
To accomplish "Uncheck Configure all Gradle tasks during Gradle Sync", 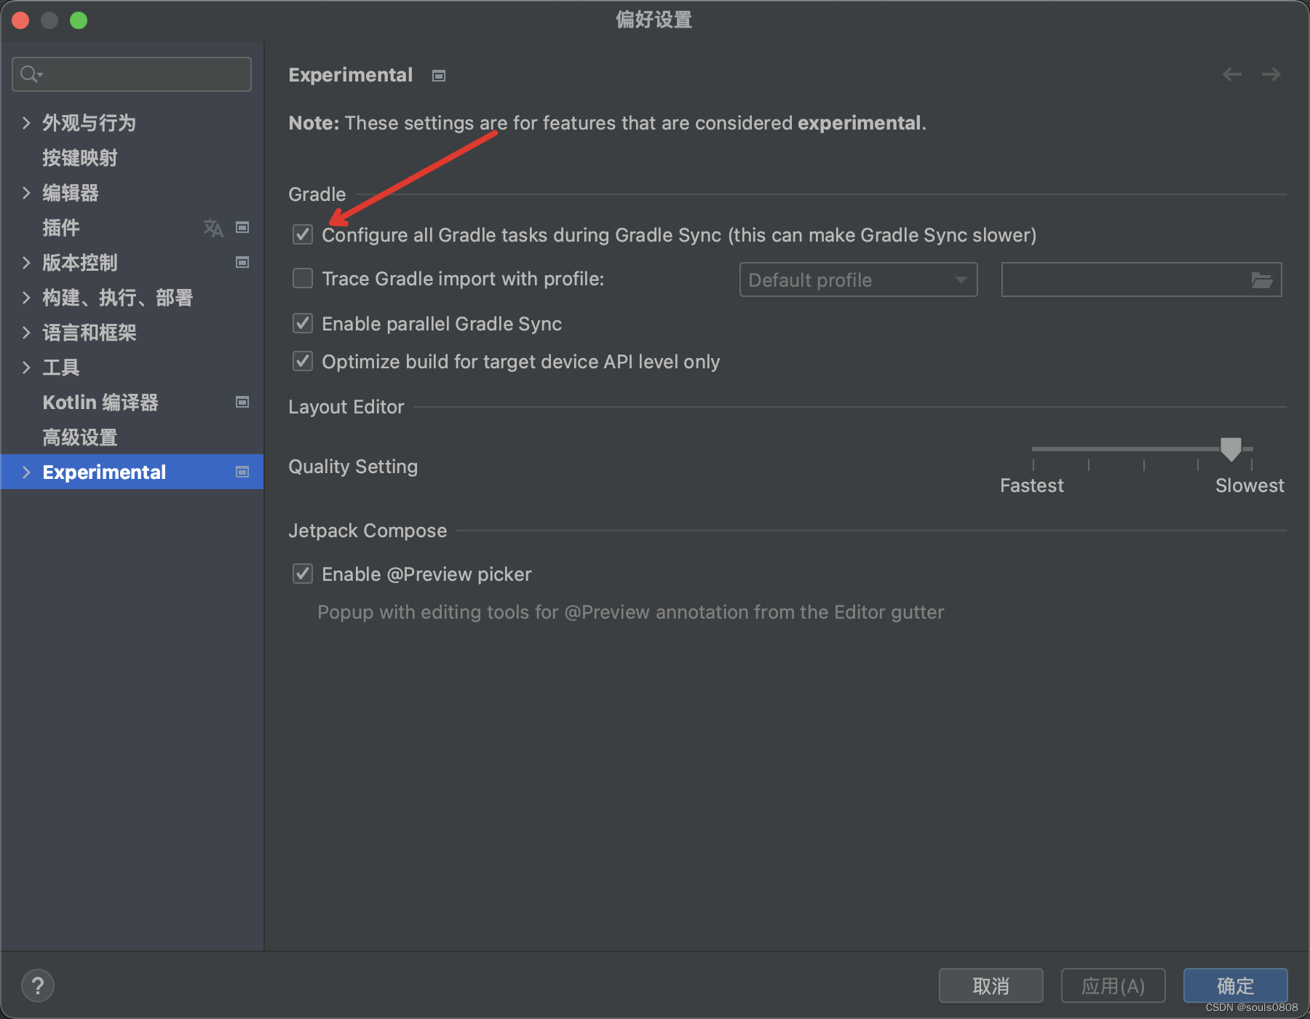I will click(302, 234).
